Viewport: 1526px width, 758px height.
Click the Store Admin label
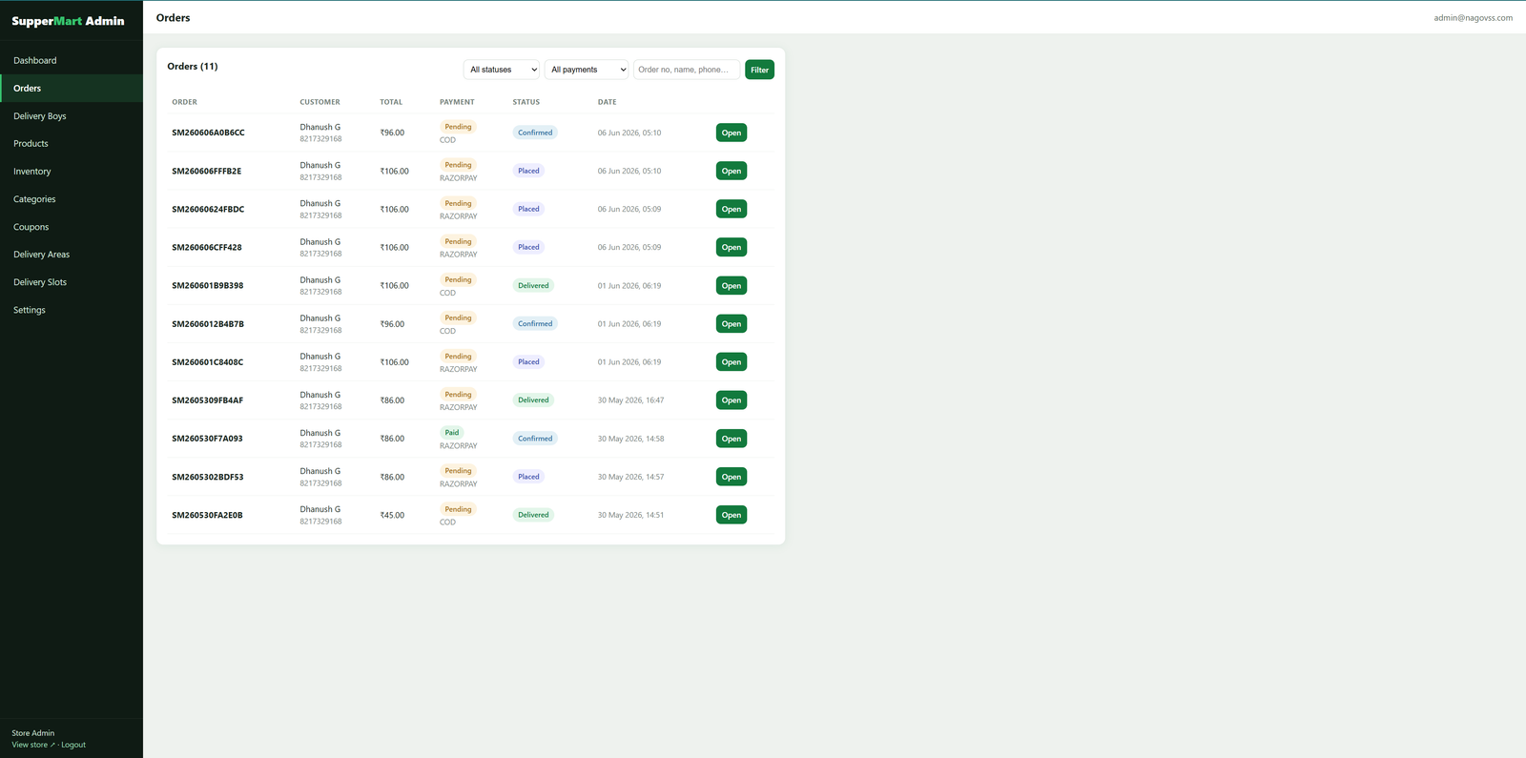pos(32,733)
